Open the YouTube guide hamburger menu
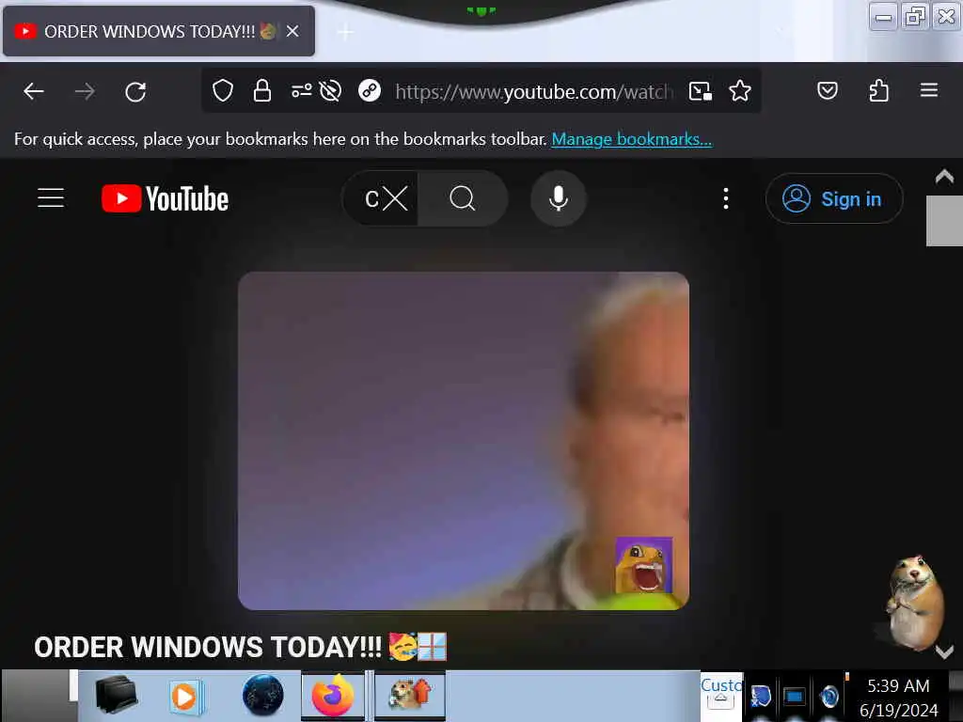This screenshot has width=963, height=722. click(51, 197)
